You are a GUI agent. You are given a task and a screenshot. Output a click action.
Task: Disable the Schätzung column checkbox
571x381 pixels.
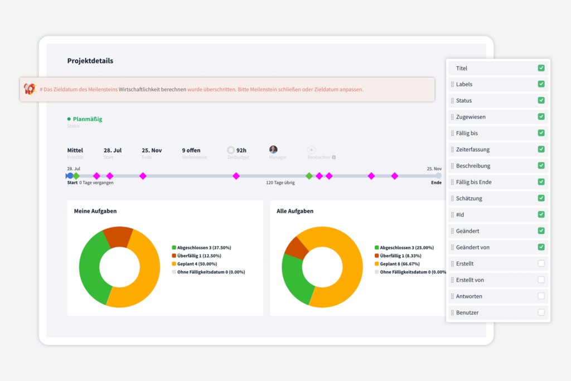coord(541,198)
